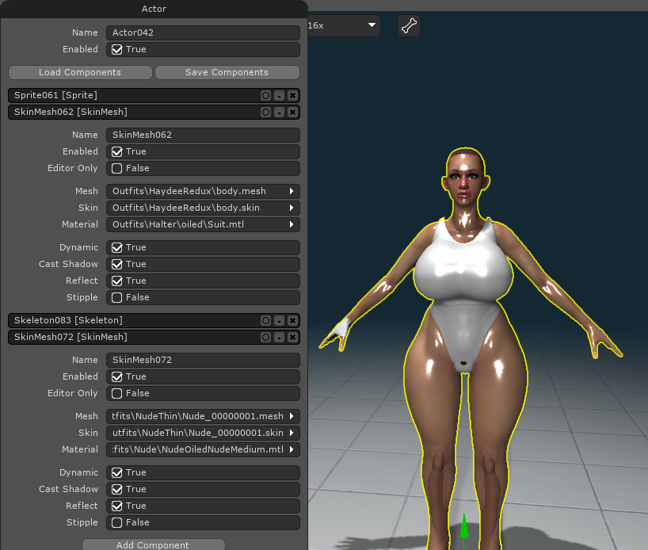This screenshot has height=550, width=648.
Task: Collapse SkinMesh062 component with minus icon
Action: click(280, 112)
